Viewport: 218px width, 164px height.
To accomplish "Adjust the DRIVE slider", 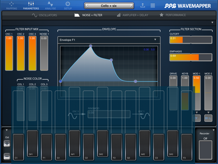I will click(x=173, y=93).
